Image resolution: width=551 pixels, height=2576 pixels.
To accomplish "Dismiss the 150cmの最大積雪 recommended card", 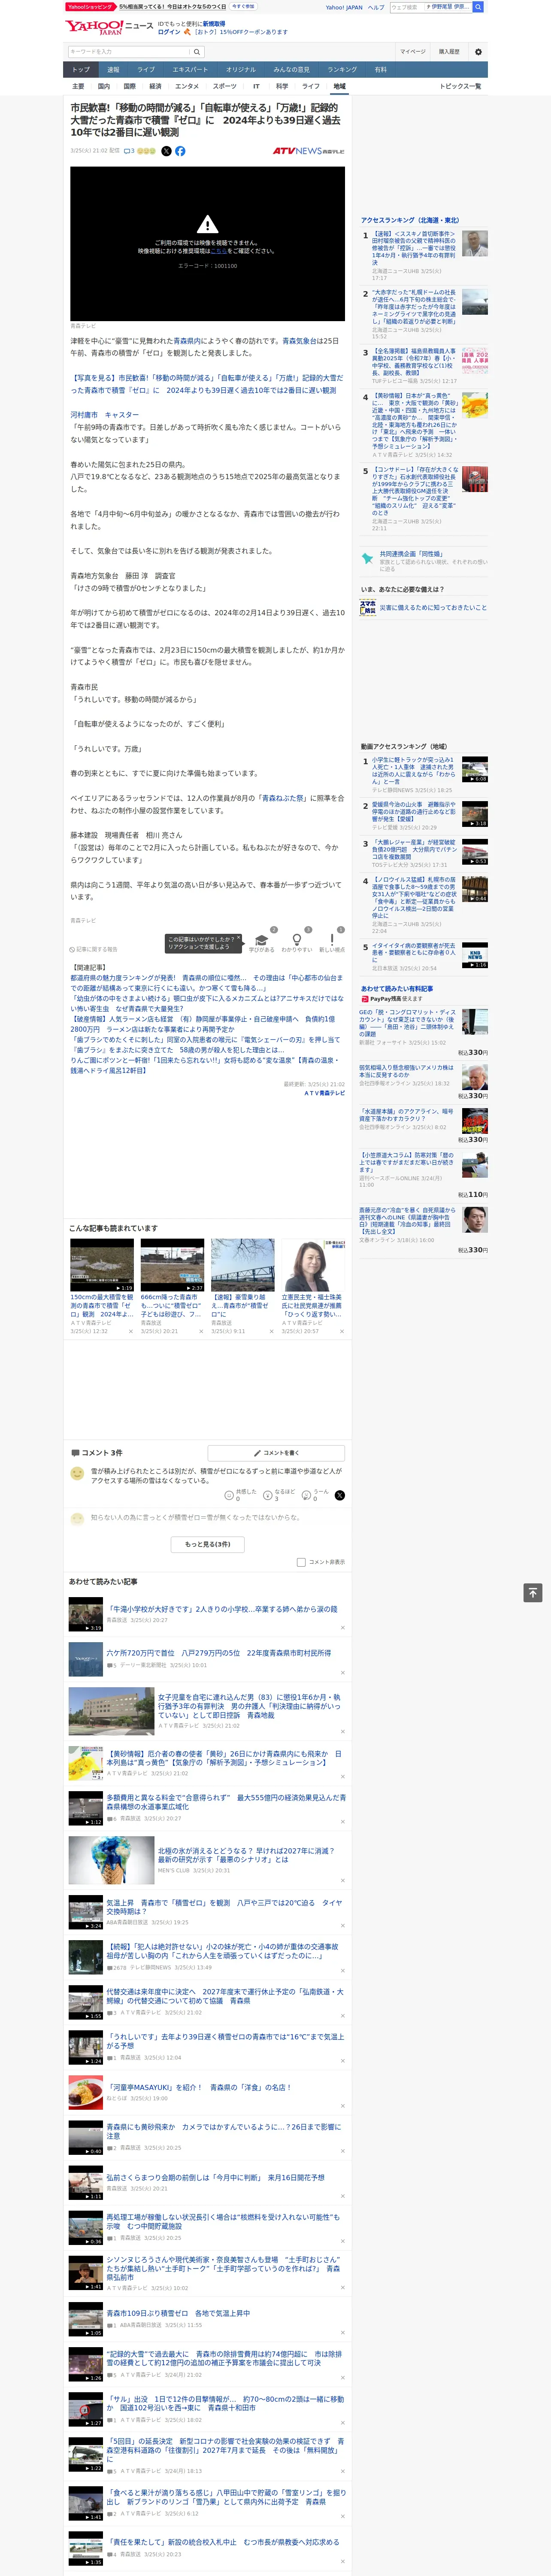I will click(130, 1331).
